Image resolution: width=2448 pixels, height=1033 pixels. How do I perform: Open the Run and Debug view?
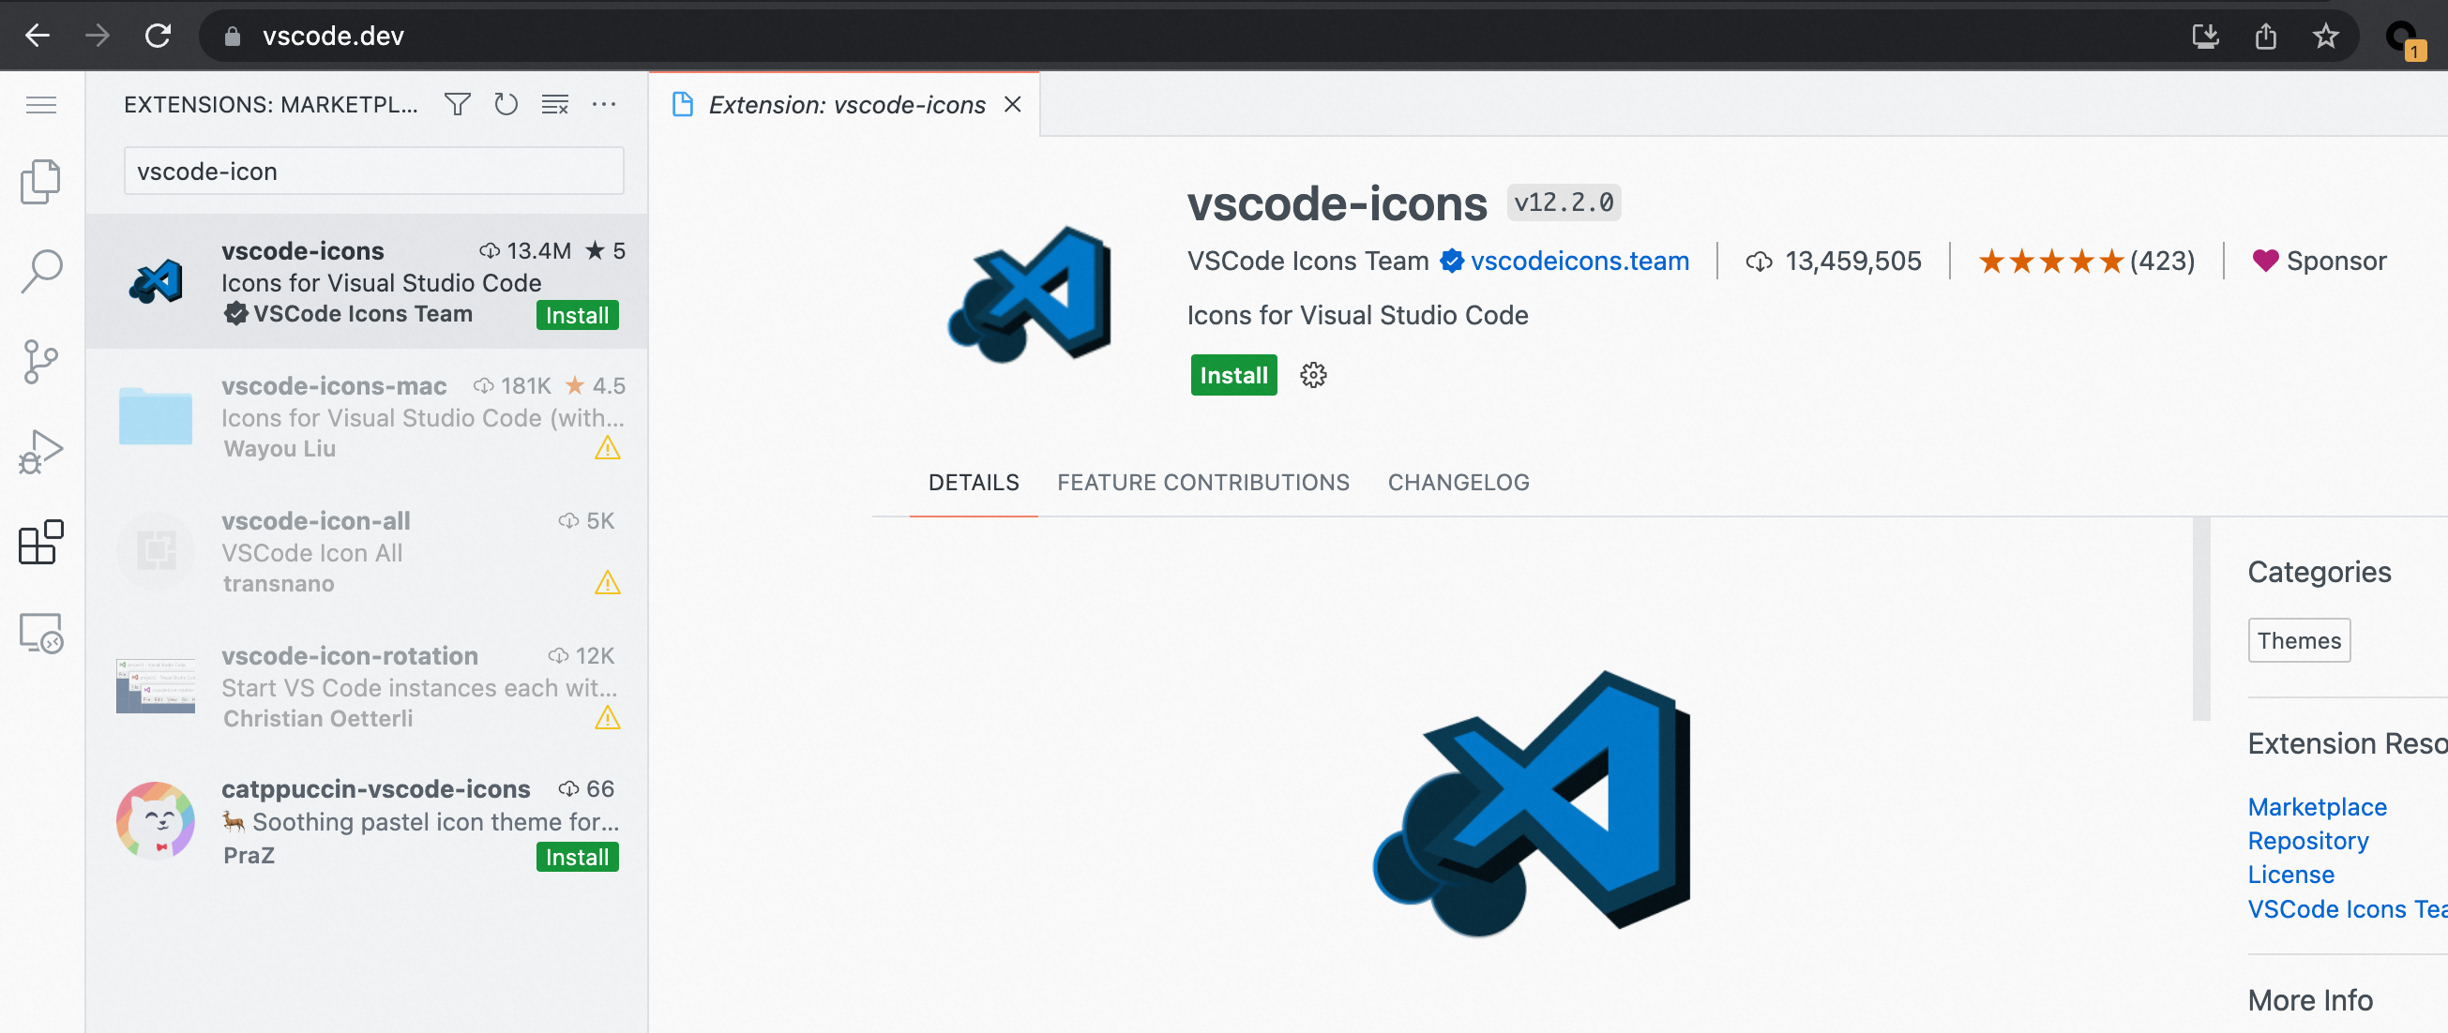[40, 452]
